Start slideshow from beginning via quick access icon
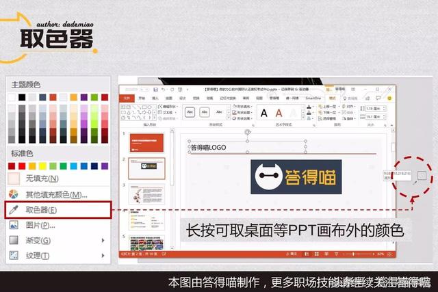 pos(180,90)
